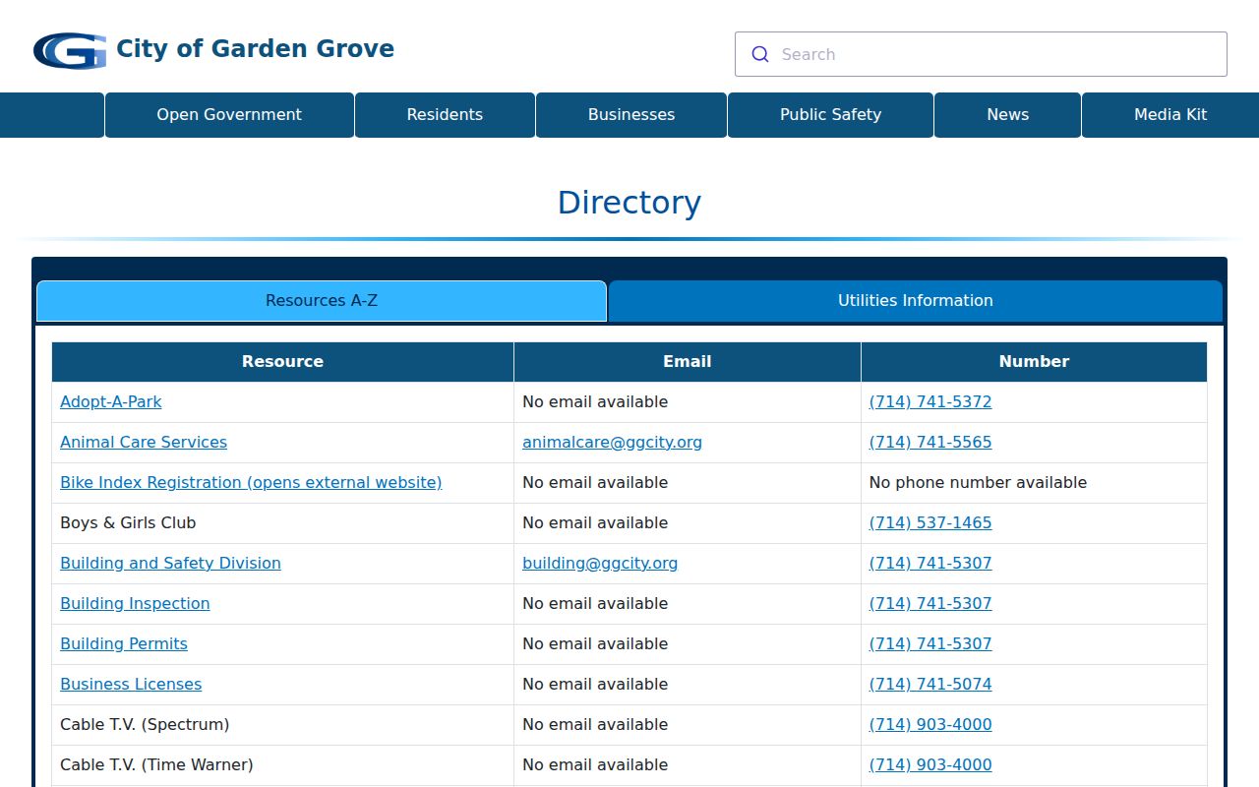Open the Bike Index Registration external link
Screen dimensions: 1259x787
click(x=251, y=482)
